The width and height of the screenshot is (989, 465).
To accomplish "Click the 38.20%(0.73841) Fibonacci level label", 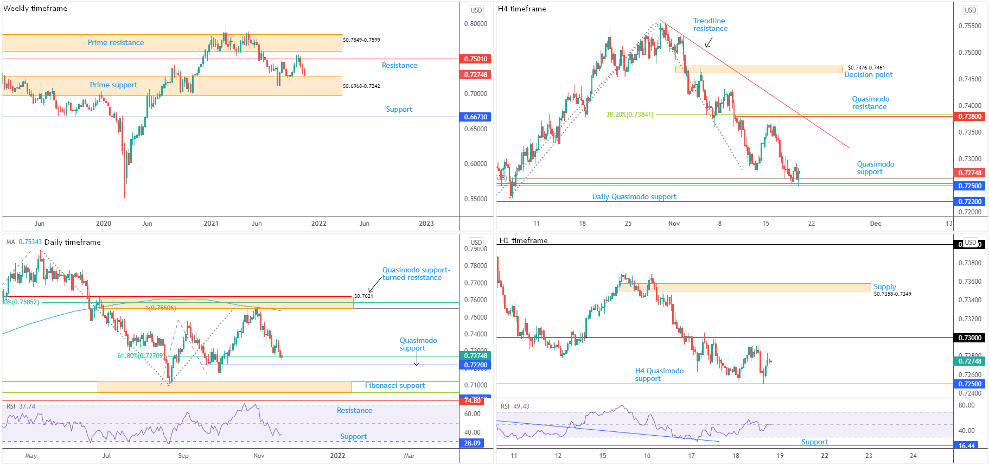I will point(629,114).
